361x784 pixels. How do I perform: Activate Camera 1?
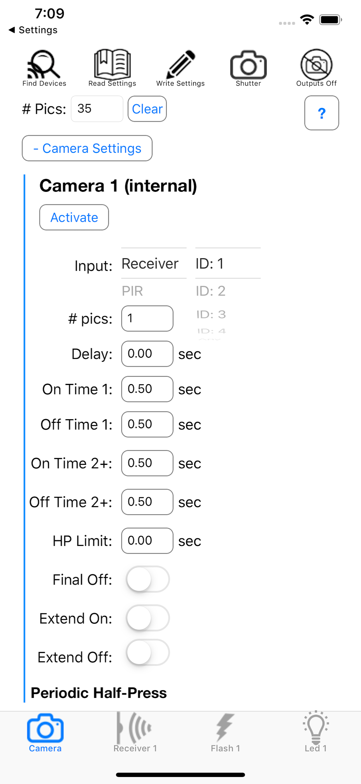(x=74, y=217)
